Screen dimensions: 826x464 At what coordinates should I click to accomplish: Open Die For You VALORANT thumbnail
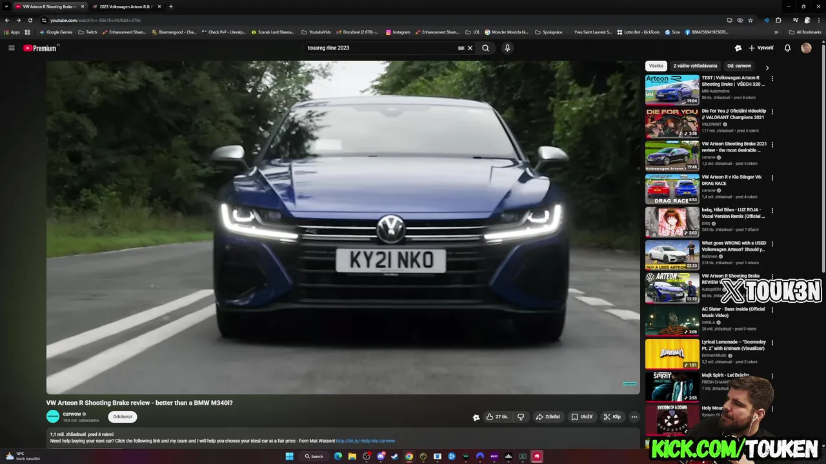(x=672, y=122)
